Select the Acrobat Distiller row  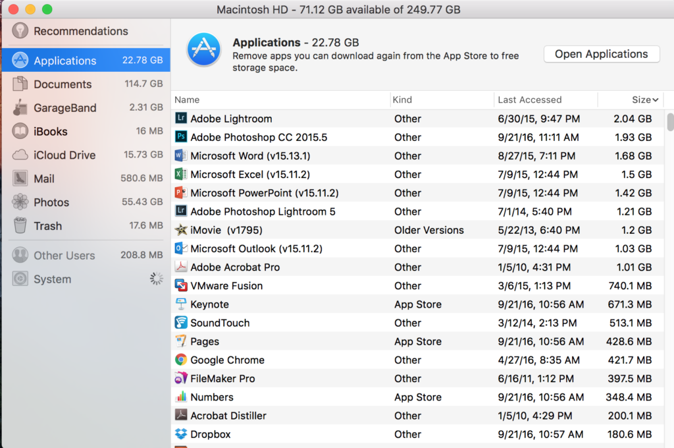pos(417,415)
